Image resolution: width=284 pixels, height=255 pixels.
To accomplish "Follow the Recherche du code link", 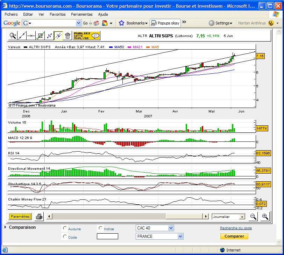I will pyautogui.click(x=236, y=228).
